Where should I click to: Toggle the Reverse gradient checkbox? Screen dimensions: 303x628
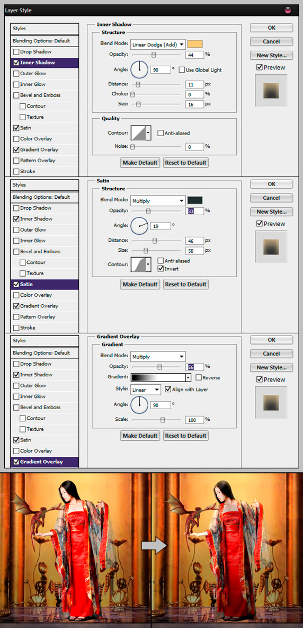199,377
